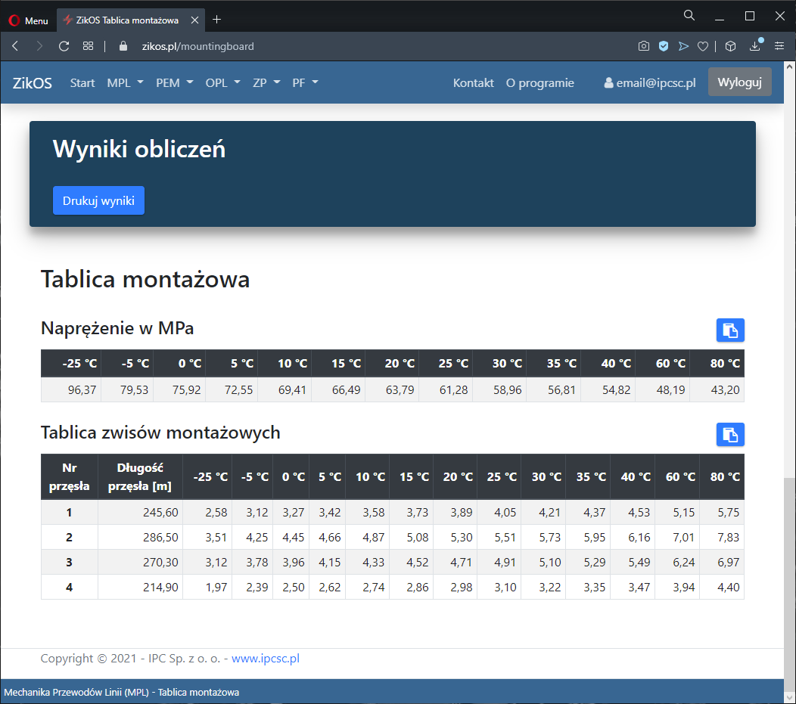
Task: Reload the page with the refresh icon
Action: [x=64, y=46]
